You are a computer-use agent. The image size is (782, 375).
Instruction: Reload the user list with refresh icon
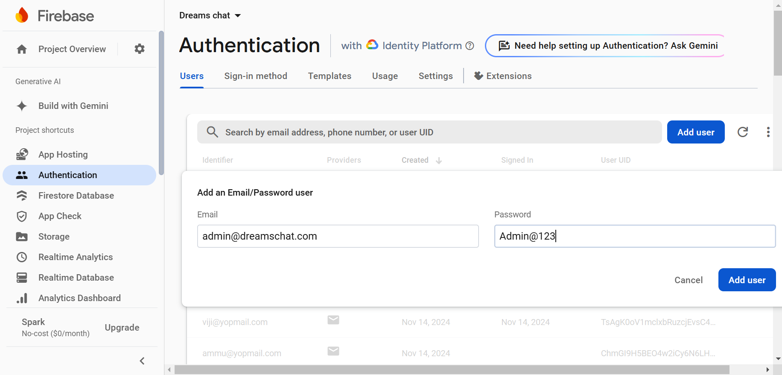click(743, 132)
